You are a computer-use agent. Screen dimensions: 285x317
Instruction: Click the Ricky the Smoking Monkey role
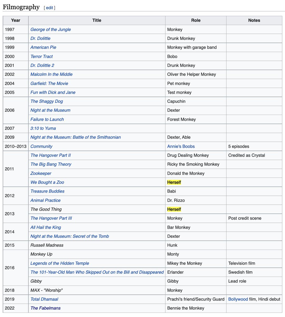[x=193, y=164]
